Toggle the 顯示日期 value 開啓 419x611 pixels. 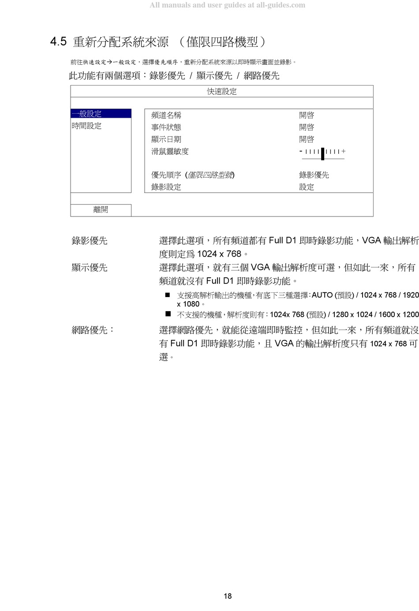[x=307, y=139]
